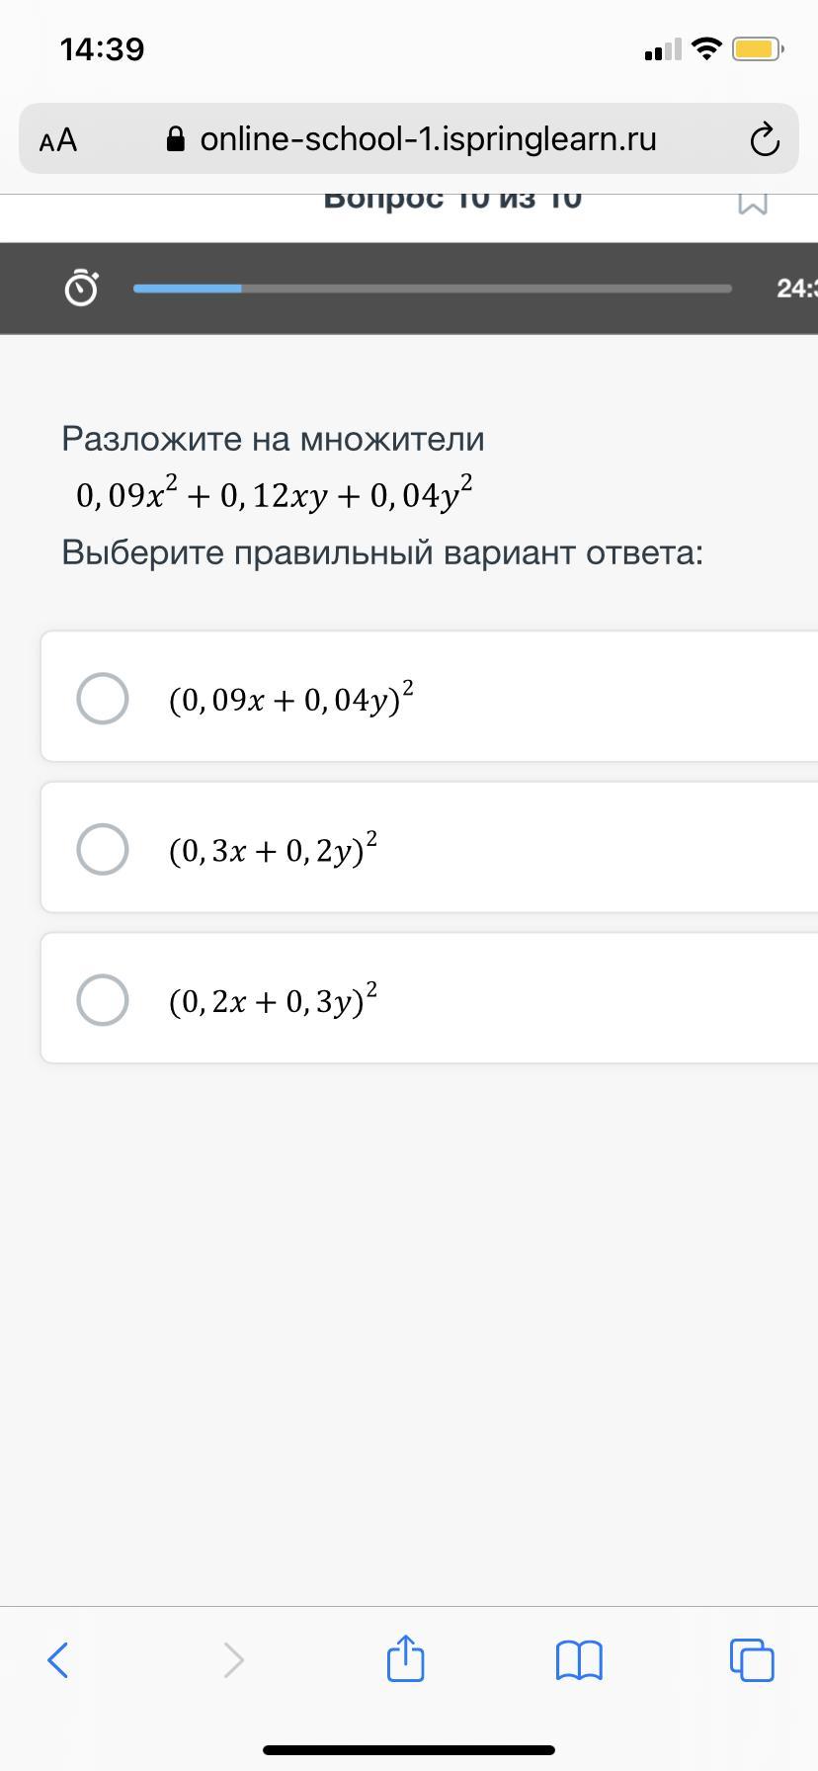Open Safari bookmarks book icon
Viewport: 818px width, 1771px height.
coord(579,1660)
